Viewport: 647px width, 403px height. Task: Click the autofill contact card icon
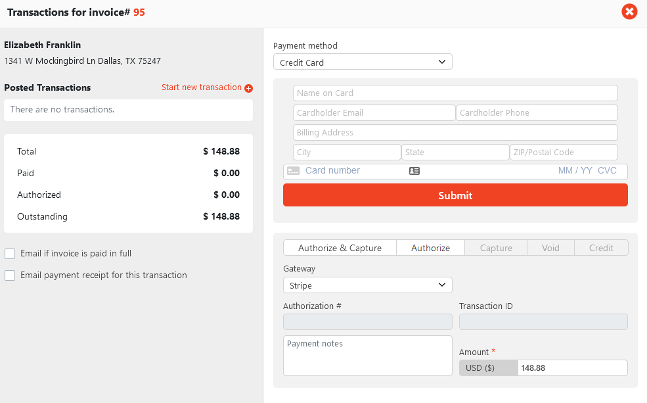pyautogui.click(x=414, y=171)
